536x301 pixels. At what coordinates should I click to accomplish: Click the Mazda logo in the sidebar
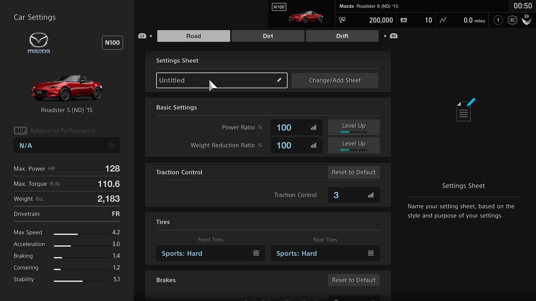[x=39, y=43]
